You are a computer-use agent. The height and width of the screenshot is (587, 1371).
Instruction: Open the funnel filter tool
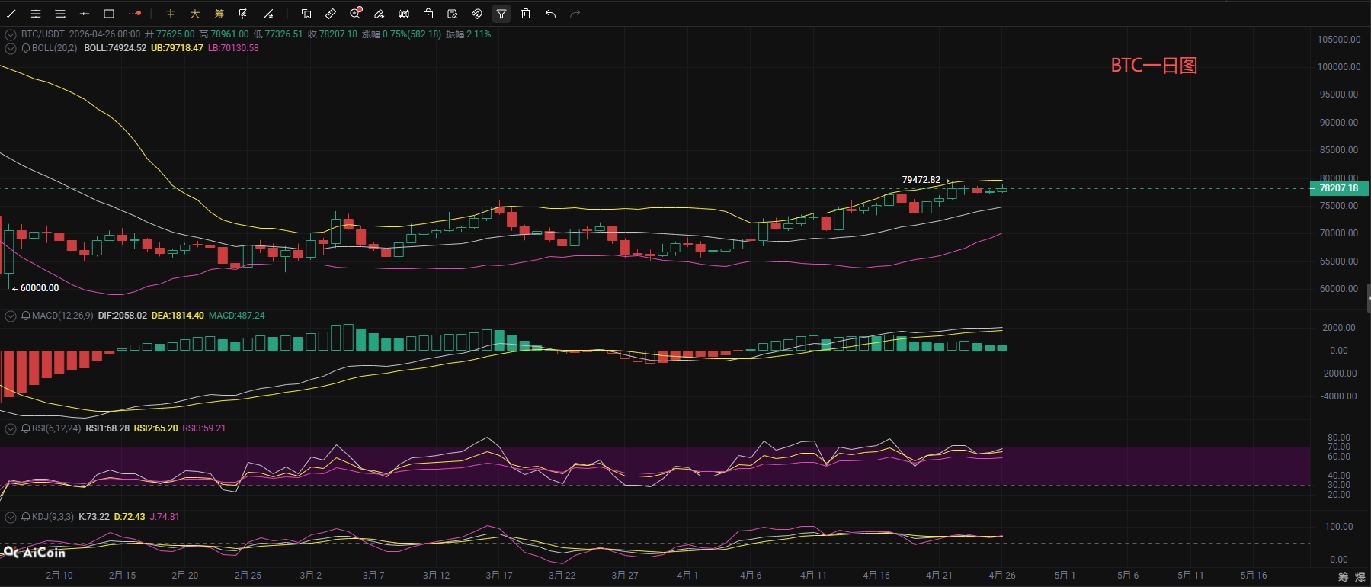(x=501, y=14)
